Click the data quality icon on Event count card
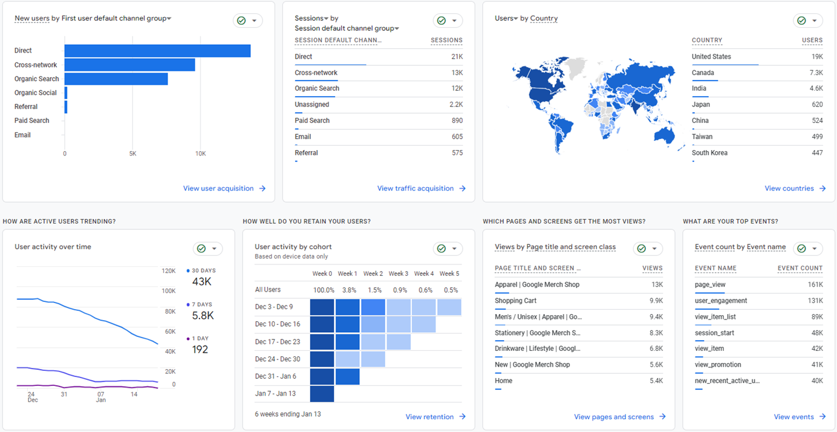 pyautogui.click(x=801, y=247)
